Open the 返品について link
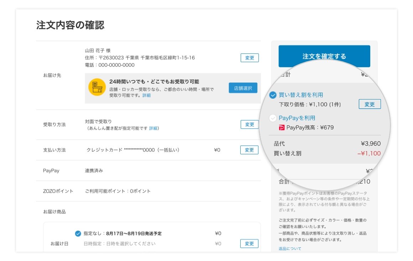This screenshot has width=413, height=261. coord(290,249)
